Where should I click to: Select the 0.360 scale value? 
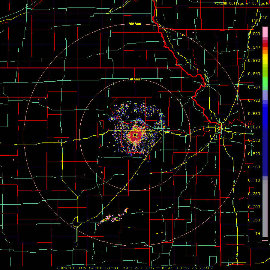pyautogui.click(x=254, y=194)
